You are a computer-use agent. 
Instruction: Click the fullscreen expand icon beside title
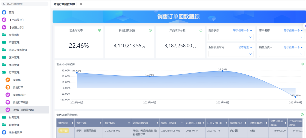pos(81,4)
